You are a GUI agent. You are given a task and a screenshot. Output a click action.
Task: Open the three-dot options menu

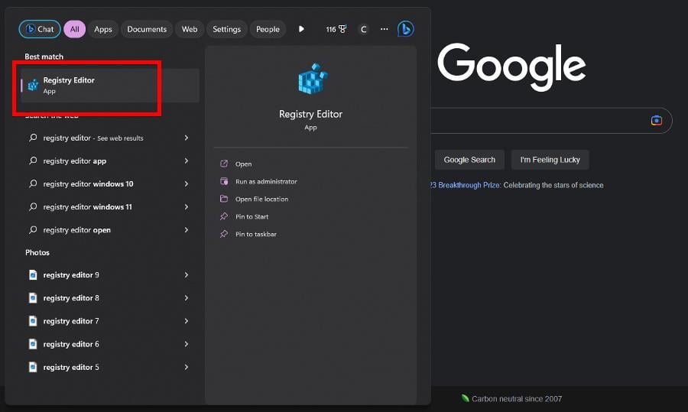point(385,29)
